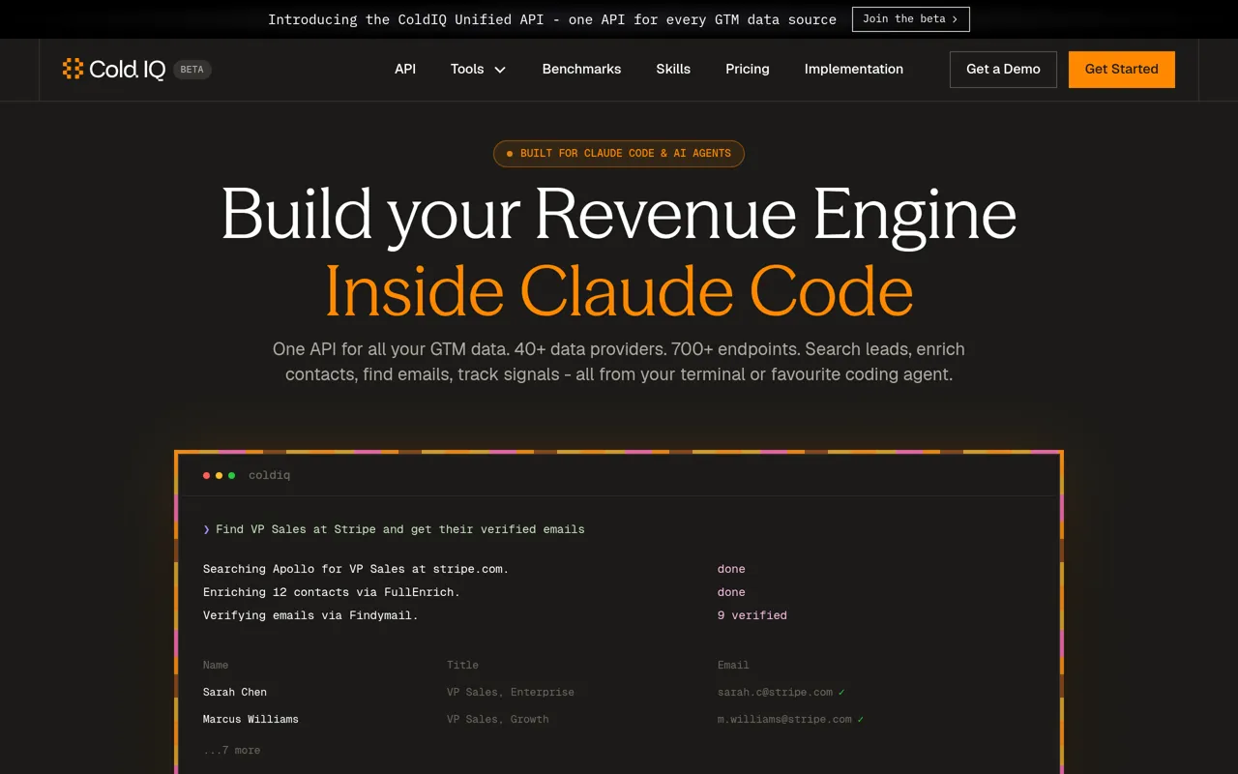
Task: Click the Email column header
Action: tap(733, 665)
